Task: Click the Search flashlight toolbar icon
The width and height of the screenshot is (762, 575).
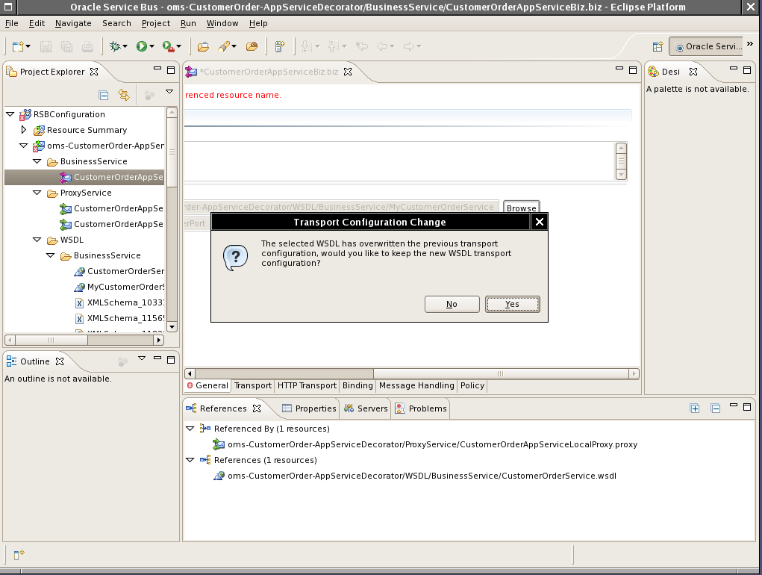Action: click(x=224, y=46)
